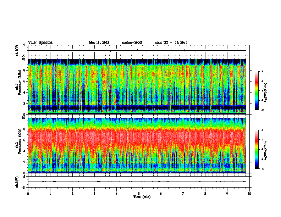Screen dimensions: 281x217
Task: Click time axis tick label "3"
Action: pos(94,194)
